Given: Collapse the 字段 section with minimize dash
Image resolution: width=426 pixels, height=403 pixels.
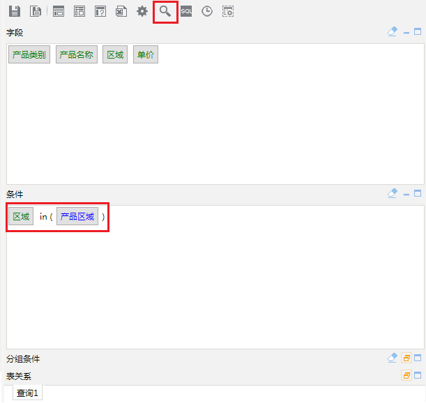Looking at the screenshot, I should coord(406,33).
